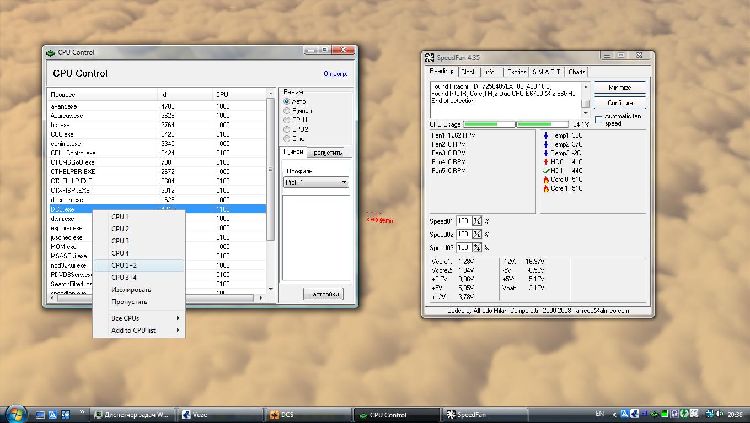750x423 pixels.
Task: Open the Профиль dropdown Profil 1
Action: tap(316, 182)
